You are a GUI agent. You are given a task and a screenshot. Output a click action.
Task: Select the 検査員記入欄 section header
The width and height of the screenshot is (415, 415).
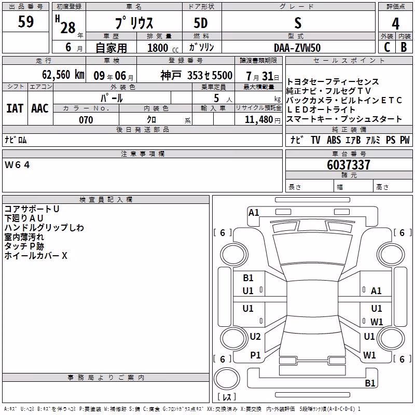click(106, 200)
